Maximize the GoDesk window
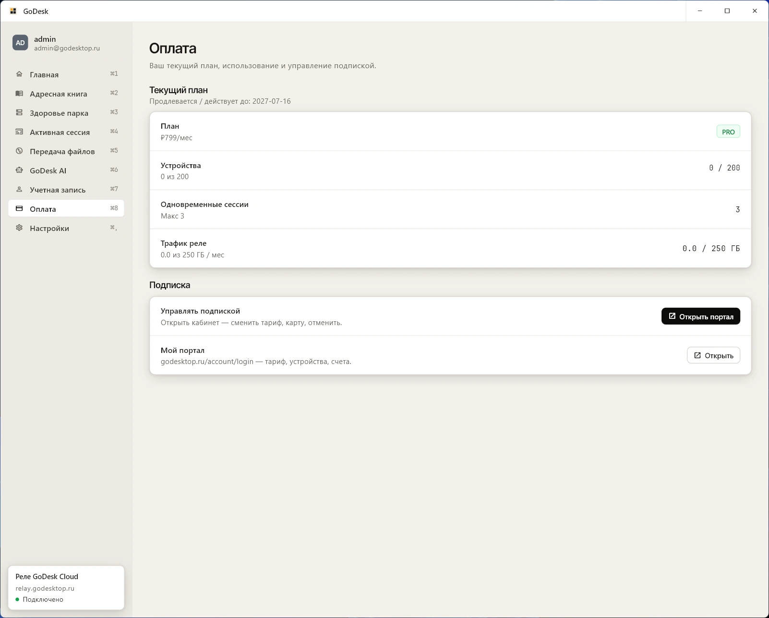 click(x=727, y=11)
